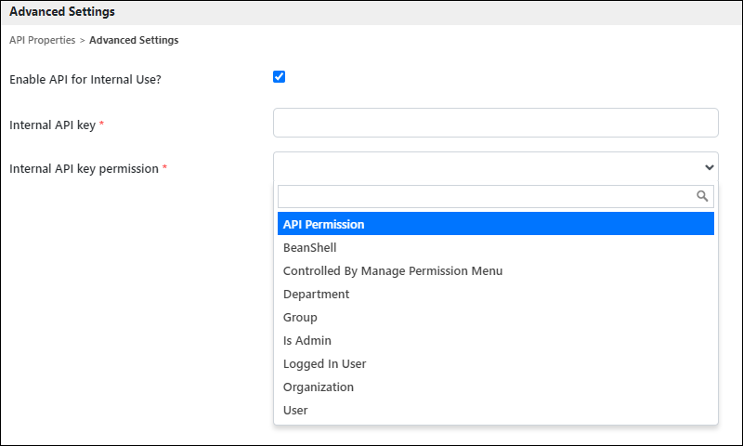Click the dropdown search input box
The width and height of the screenshot is (743, 446).
(x=496, y=196)
